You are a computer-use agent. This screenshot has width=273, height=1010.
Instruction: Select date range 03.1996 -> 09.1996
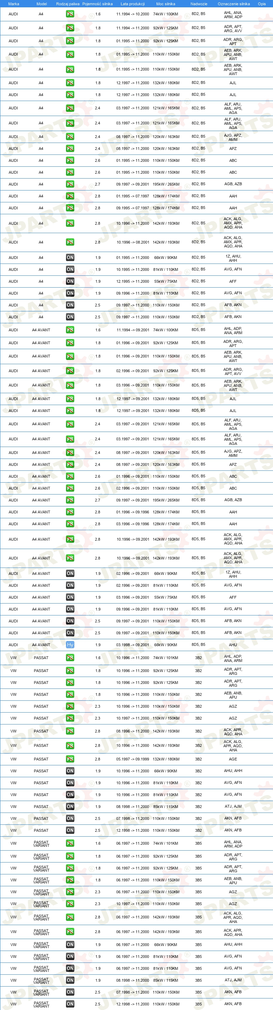point(132,524)
